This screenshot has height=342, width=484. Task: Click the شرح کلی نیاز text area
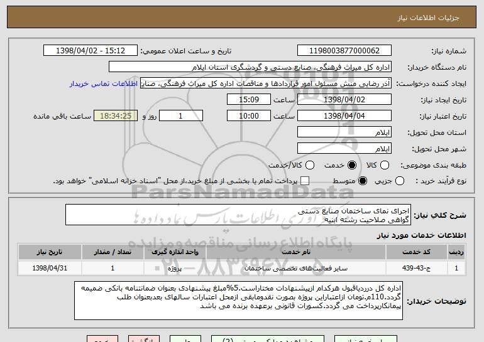(x=238, y=215)
